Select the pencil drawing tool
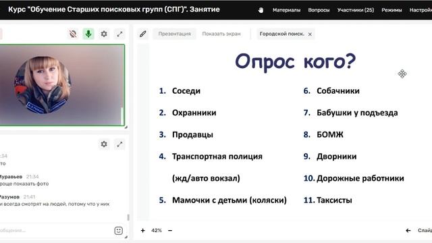This screenshot has width=432, height=243. click(x=142, y=34)
